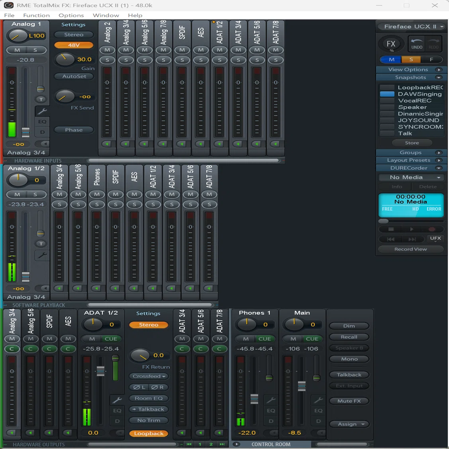
Task: Click green arrow under Analog 2 input strip
Action: pos(107,144)
